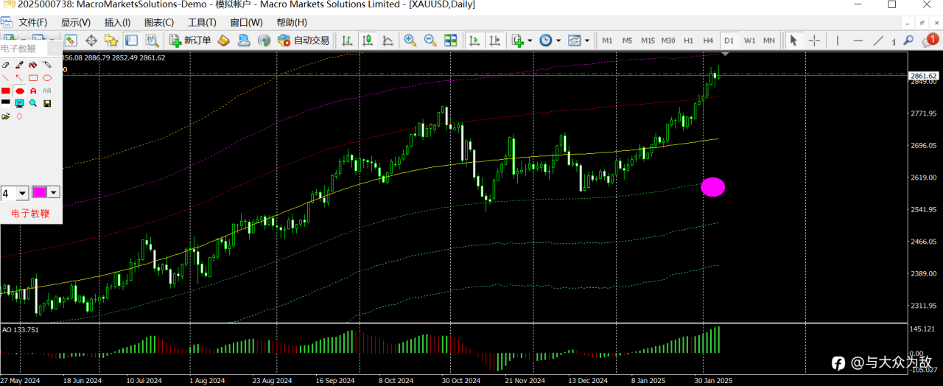
Task: Open the pen color dropdown arrow
Action: pyautogui.click(x=54, y=193)
